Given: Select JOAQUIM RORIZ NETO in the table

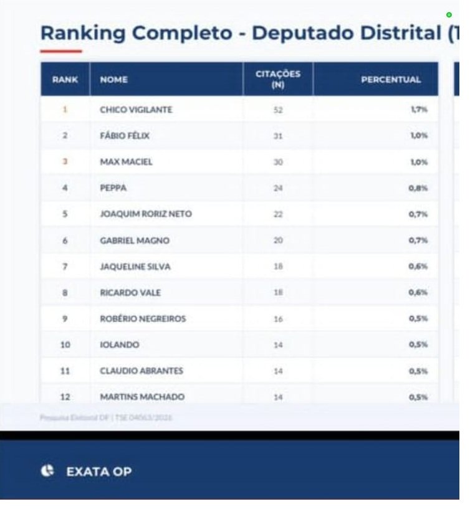Looking at the screenshot, I should pos(146,214).
